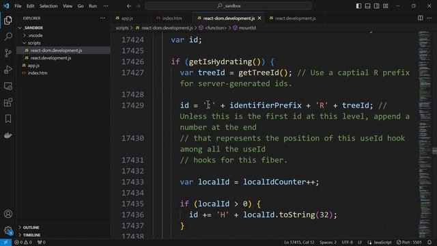This screenshot has height=246, width=437.
Task: Split the editor to the right
Action: coord(421,18)
